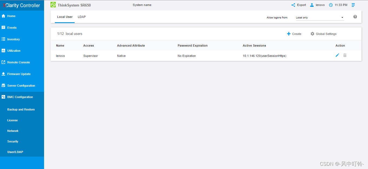The height and width of the screenshot is (169, 368).
Task: Click the Active Sessions column header
Action: [254, 45]
